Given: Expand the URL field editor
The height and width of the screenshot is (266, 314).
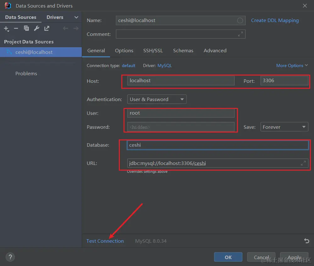Looking at the screenshot, I should pyautogui.click(x=303, y=163).
